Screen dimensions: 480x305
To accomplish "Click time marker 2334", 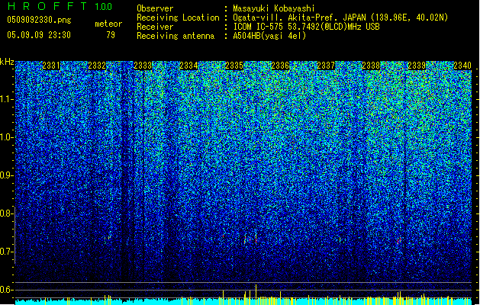I will coord(188,66).
